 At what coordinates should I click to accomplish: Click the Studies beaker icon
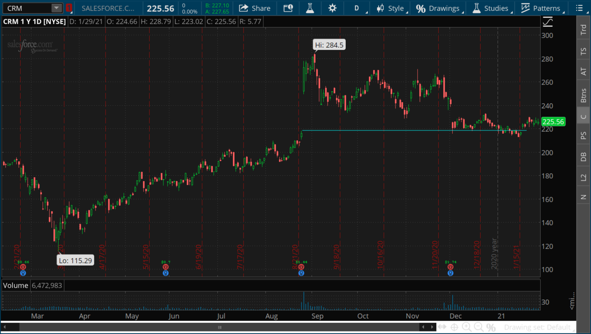(476, 8)
